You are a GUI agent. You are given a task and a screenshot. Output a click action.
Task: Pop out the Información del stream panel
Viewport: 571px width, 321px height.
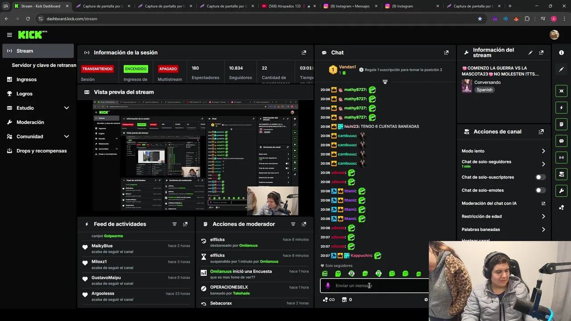pos(541,53)
